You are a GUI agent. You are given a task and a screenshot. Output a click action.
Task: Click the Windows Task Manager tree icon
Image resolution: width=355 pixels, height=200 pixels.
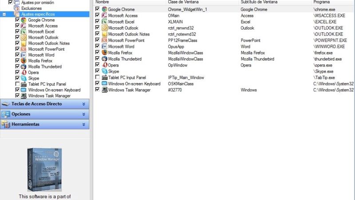point(24,96)
